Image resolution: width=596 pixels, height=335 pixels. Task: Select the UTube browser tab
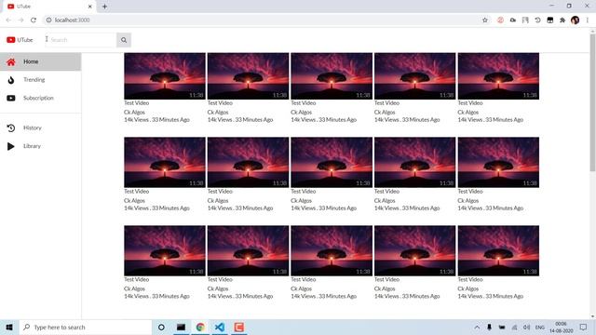(x=49, y=7)
